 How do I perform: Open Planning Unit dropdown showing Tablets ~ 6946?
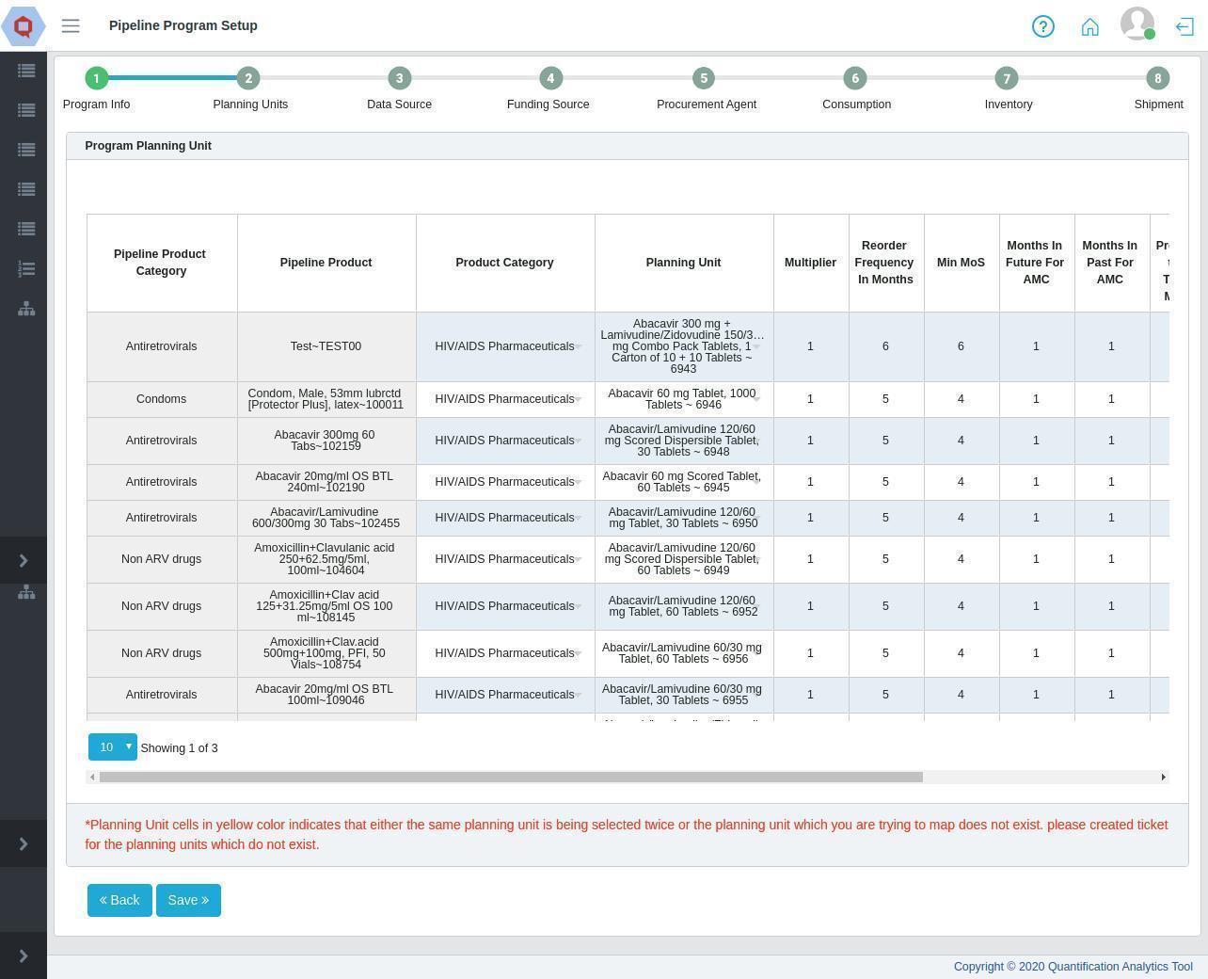click(684, 399)
